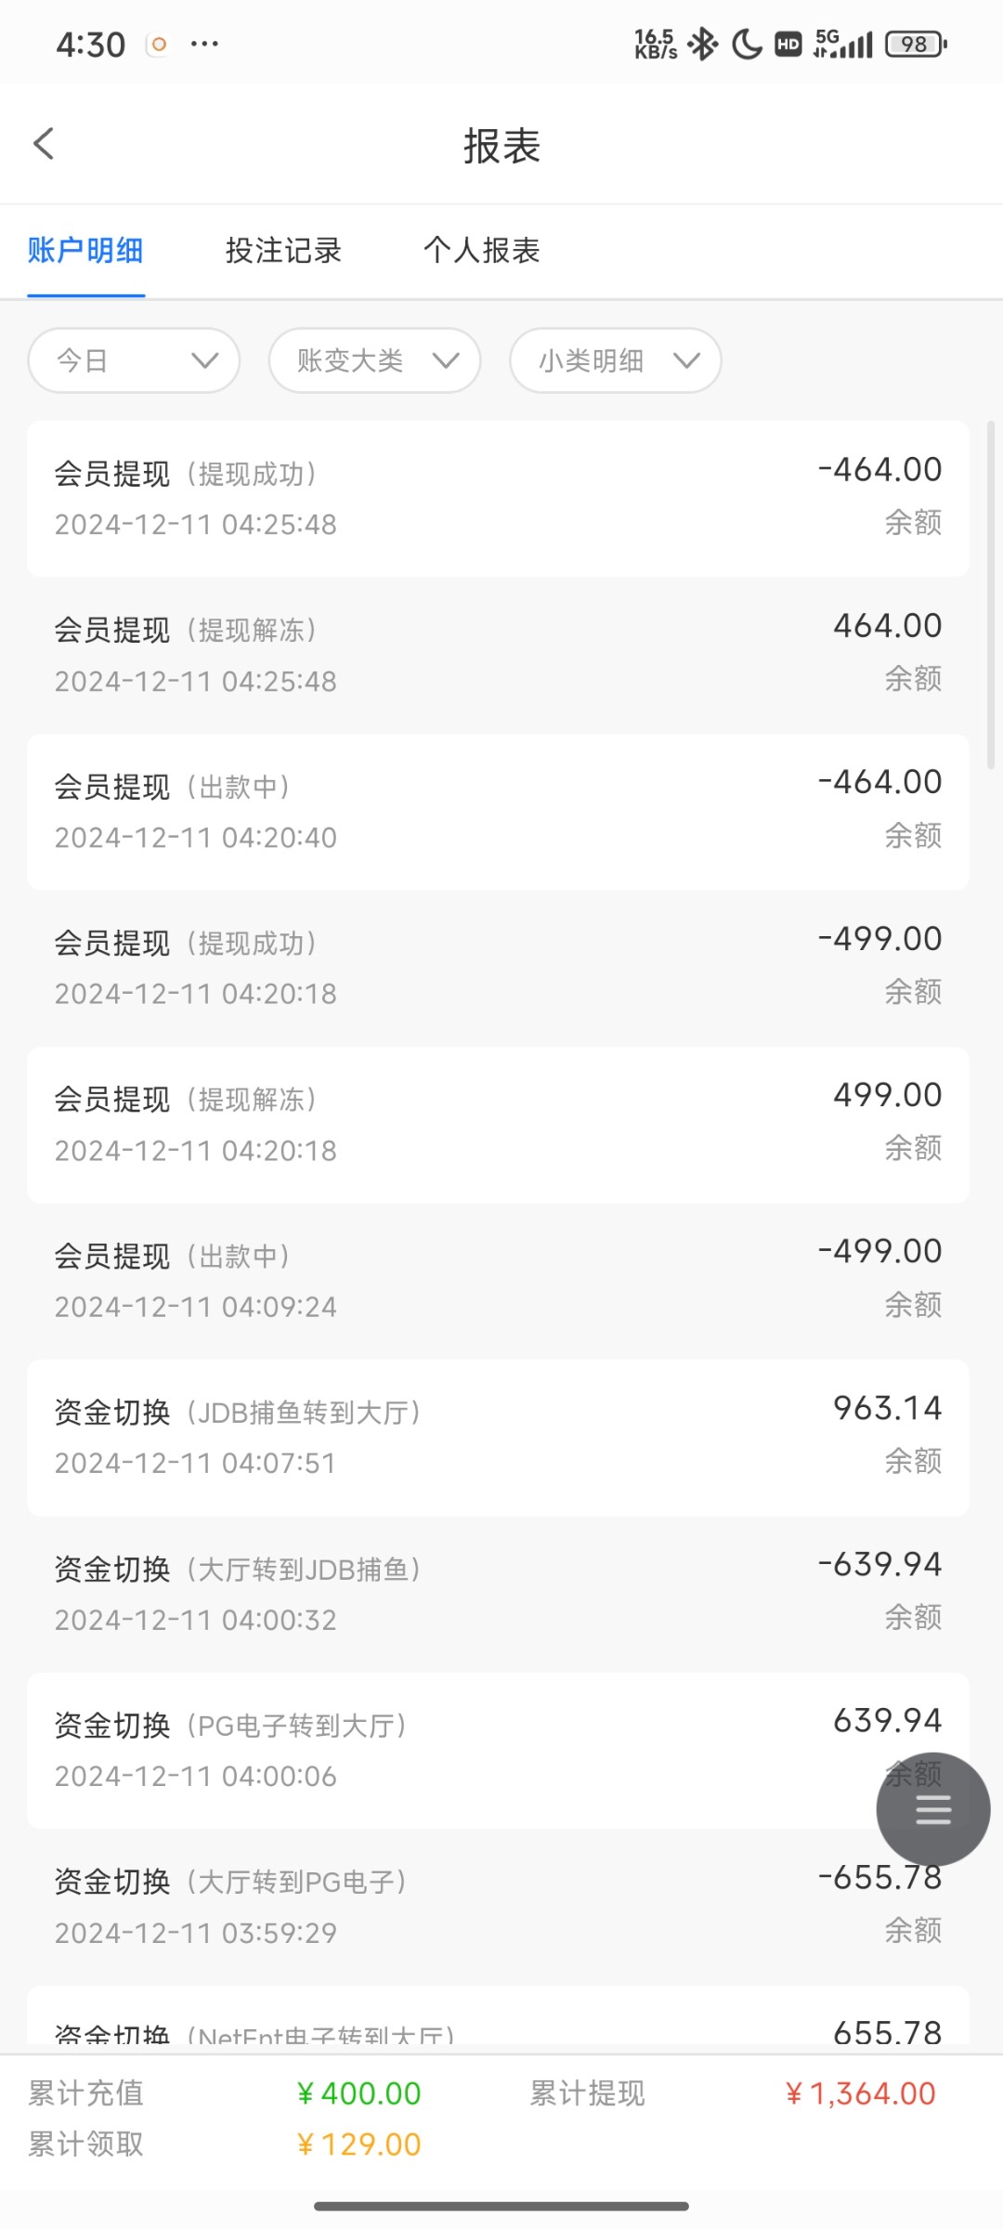Tap the Bluetooth status icon
This screenshot has height=2229, width=1003.
pos(703,44)
